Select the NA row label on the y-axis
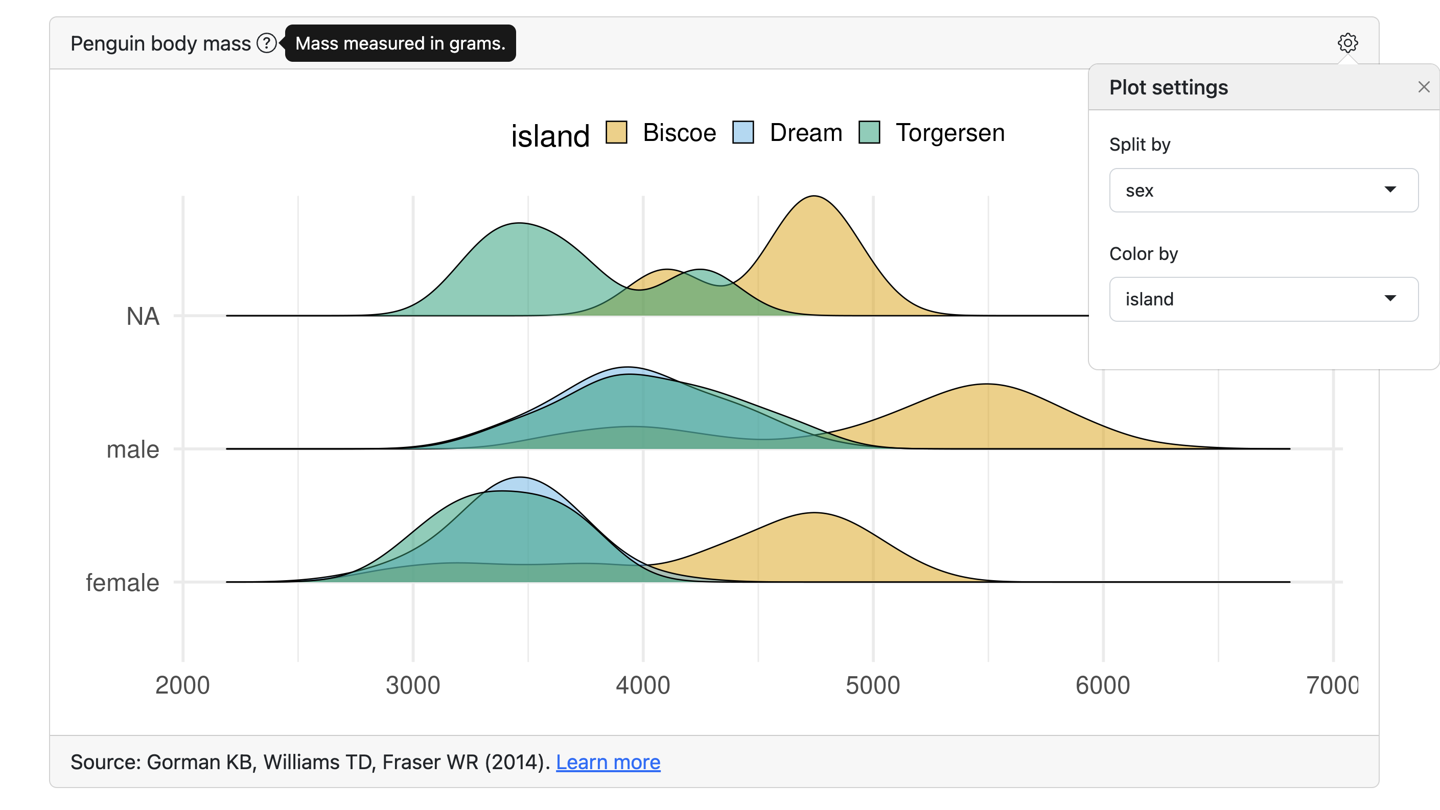The image size is (1440, 810). point(143,316)
